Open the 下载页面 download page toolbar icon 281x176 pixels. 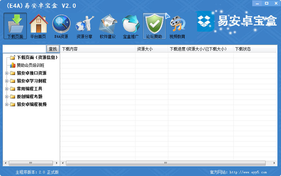point(15,26)
